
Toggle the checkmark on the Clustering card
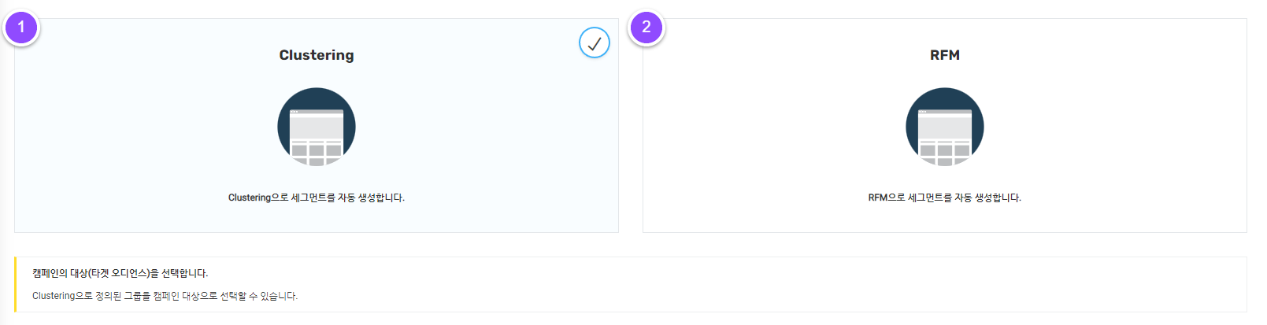pos(595,43)
